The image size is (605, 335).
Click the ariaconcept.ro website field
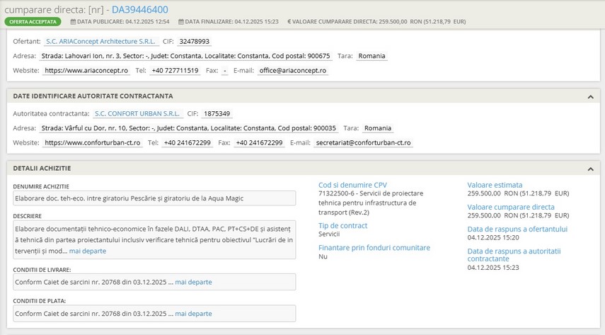click(86, 71)
